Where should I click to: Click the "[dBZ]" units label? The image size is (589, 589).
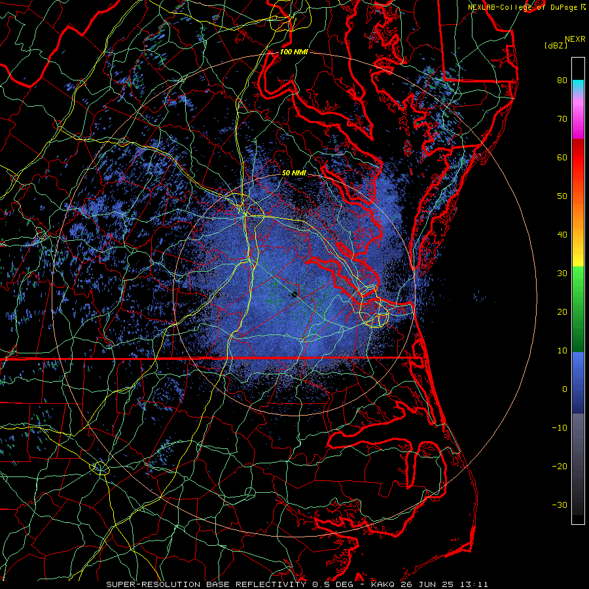(556, 45)
